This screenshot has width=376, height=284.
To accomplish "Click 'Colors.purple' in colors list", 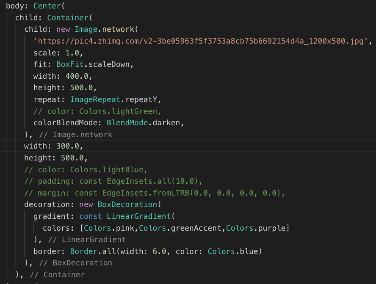I will [x=255, y=228].
